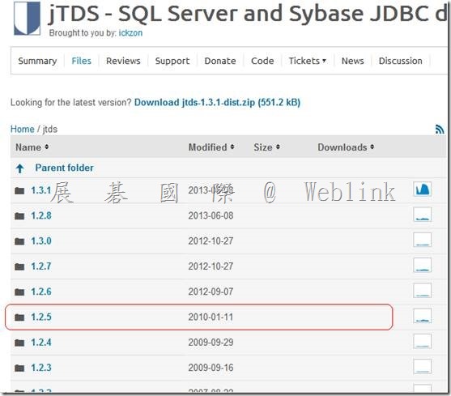Open download stats chart for 1.2.7
The width and height of the screenshot is (451, 396).
pyautogui.click(x=422, y=265)
